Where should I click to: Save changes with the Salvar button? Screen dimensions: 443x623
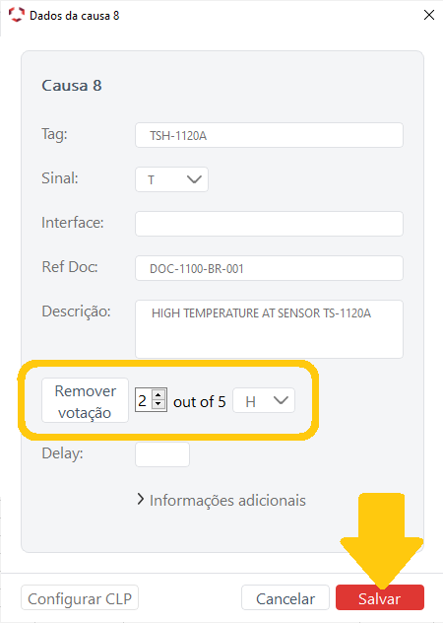click(380, 597)
